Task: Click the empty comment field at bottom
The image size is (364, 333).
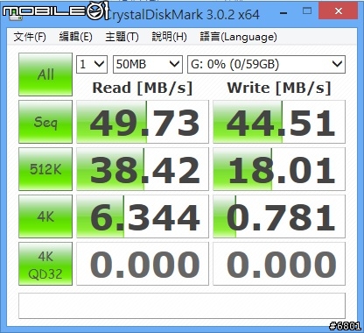Action: click(182, 306)
